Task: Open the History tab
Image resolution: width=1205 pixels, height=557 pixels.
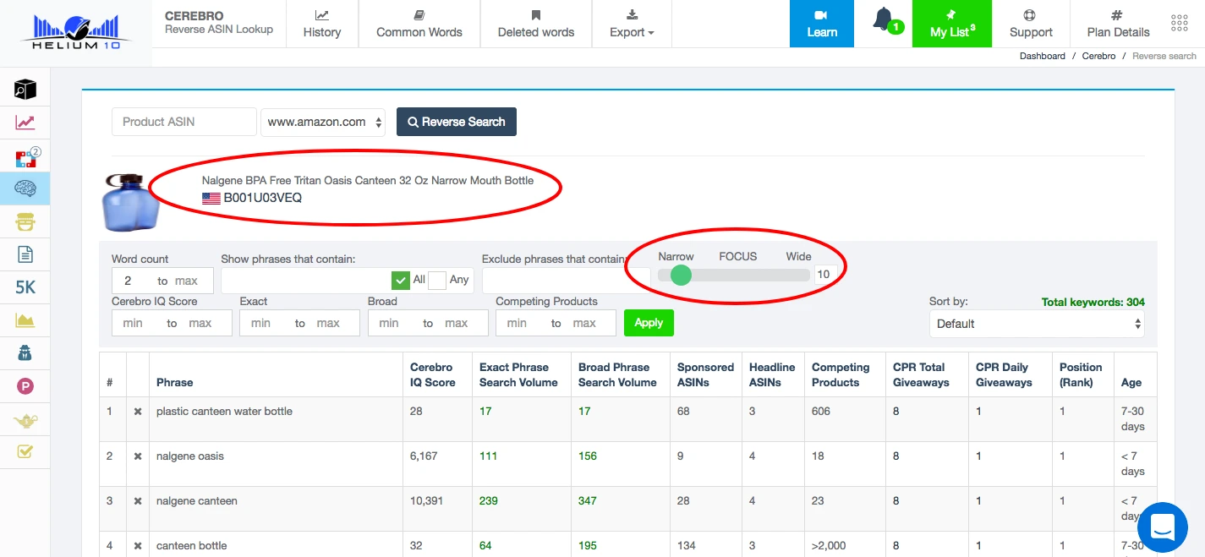Action: pyautogui.click(x=322, y=24)
